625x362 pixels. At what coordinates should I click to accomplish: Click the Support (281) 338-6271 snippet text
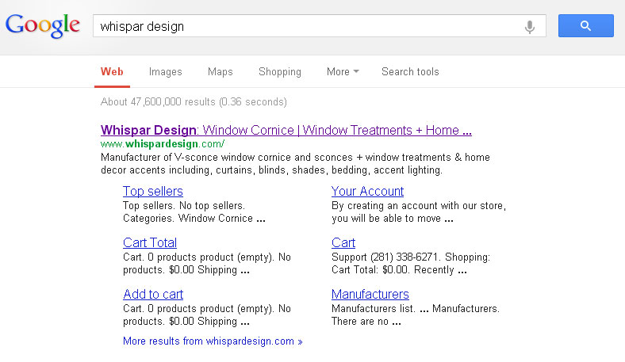[411, 264]
